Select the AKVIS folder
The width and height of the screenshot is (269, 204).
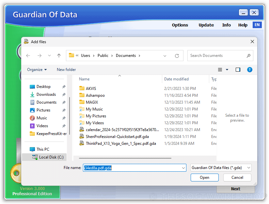point(91,89)
